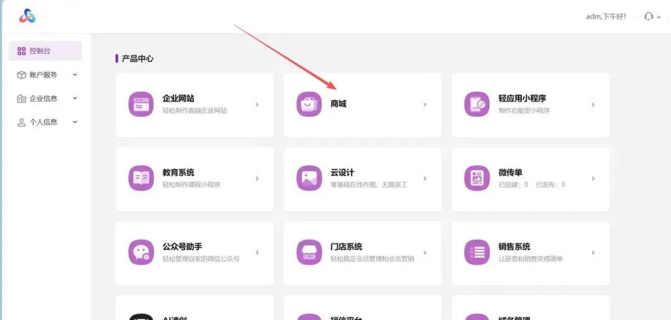The height and width of the screenshot is (320, 671).
Task: Click the 教育系统 card title
Action: tap(178, 172)
